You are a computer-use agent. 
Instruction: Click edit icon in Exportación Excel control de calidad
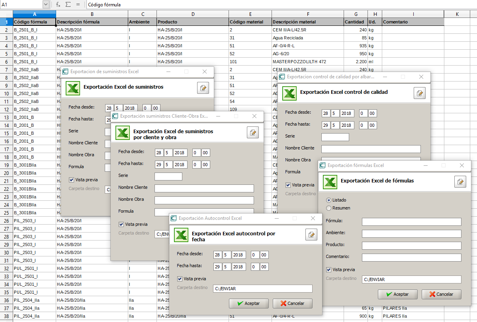point(420,93)
